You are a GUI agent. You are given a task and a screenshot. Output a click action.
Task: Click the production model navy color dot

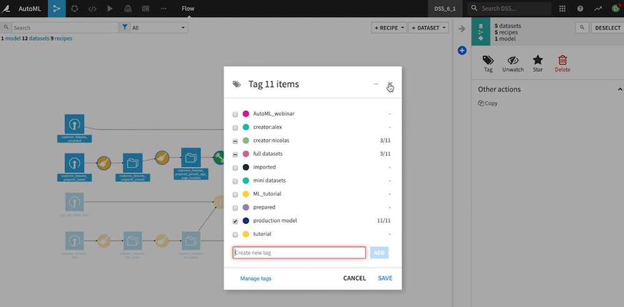point(246,221)
